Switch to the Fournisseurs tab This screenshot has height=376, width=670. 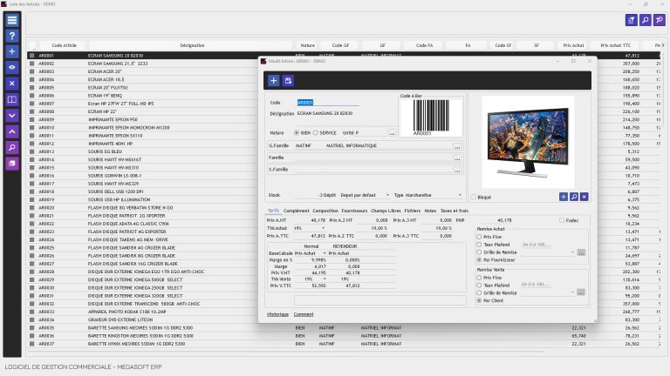point(354,211)
